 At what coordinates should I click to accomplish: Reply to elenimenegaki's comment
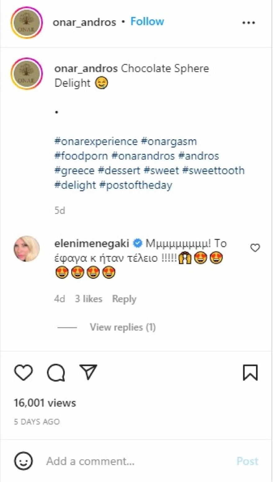pos(124,299)
